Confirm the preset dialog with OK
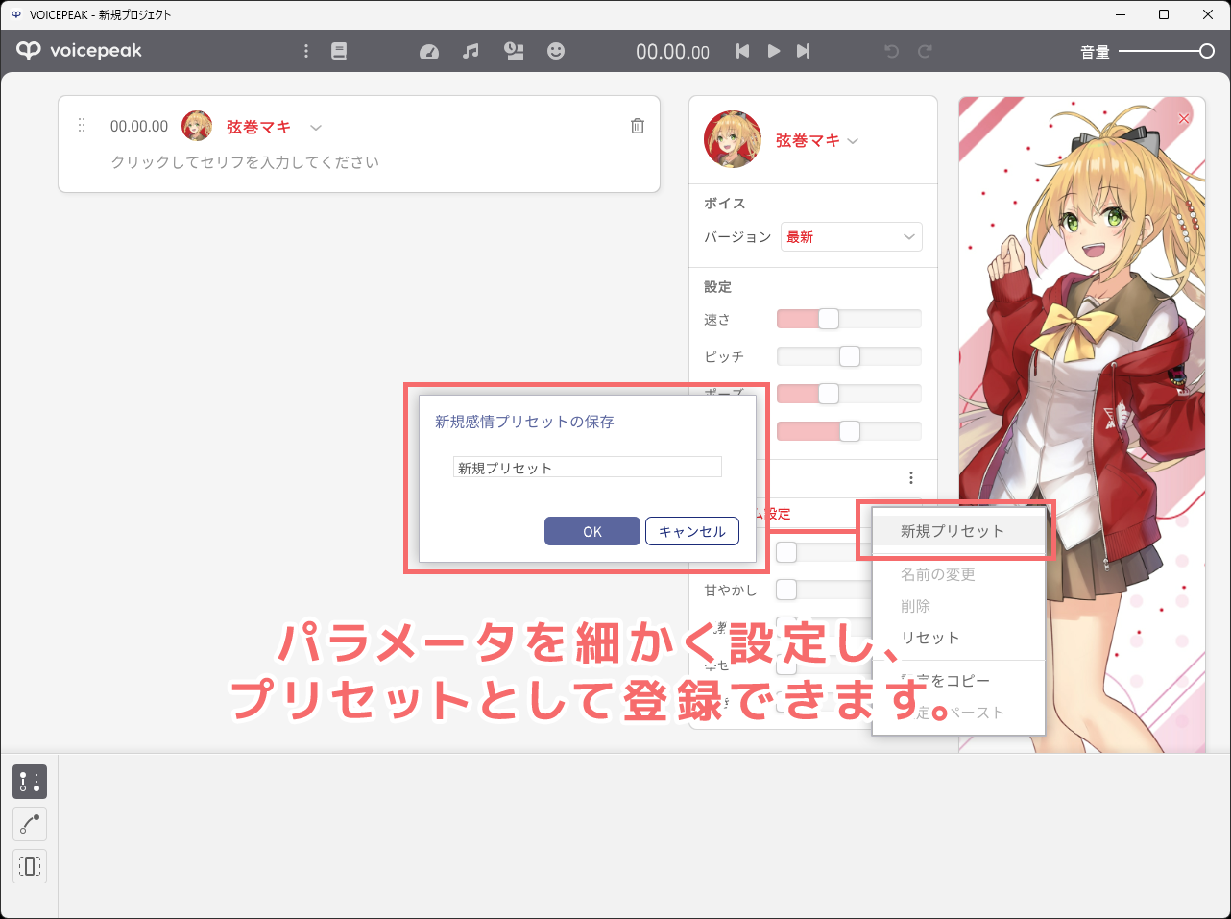 [592, 531]
